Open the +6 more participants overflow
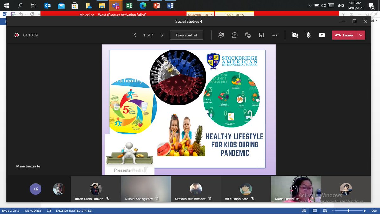 (36, 189)
